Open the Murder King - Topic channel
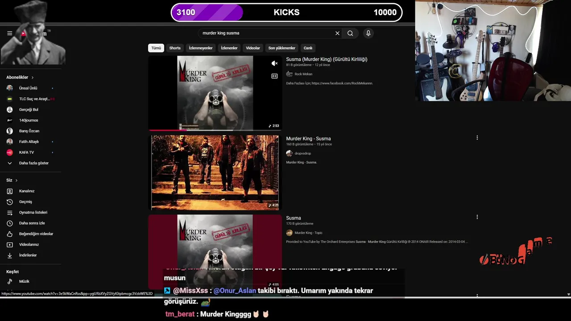 coord(308,233)
